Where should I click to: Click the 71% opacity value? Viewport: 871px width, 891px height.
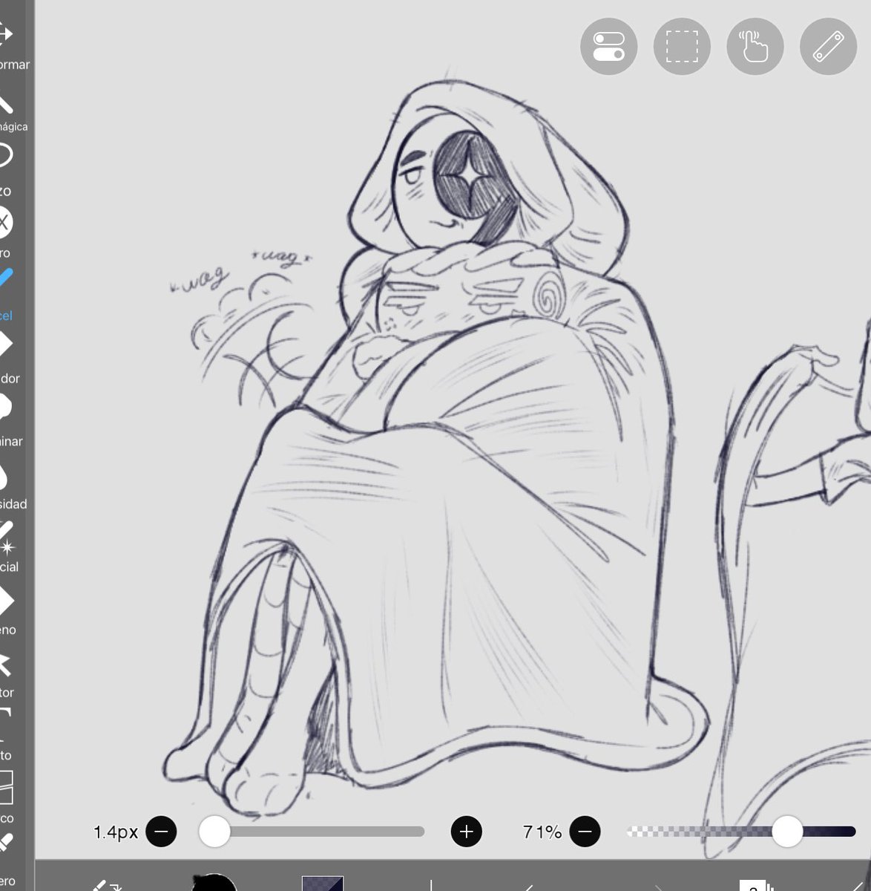coord(542,832)
